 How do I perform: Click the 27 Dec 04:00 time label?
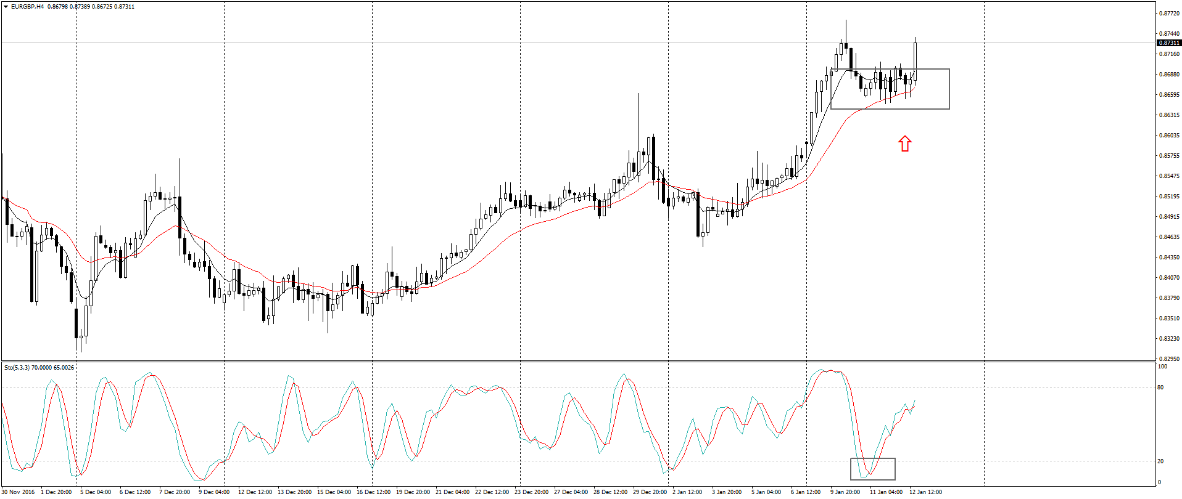click(571, 492)
